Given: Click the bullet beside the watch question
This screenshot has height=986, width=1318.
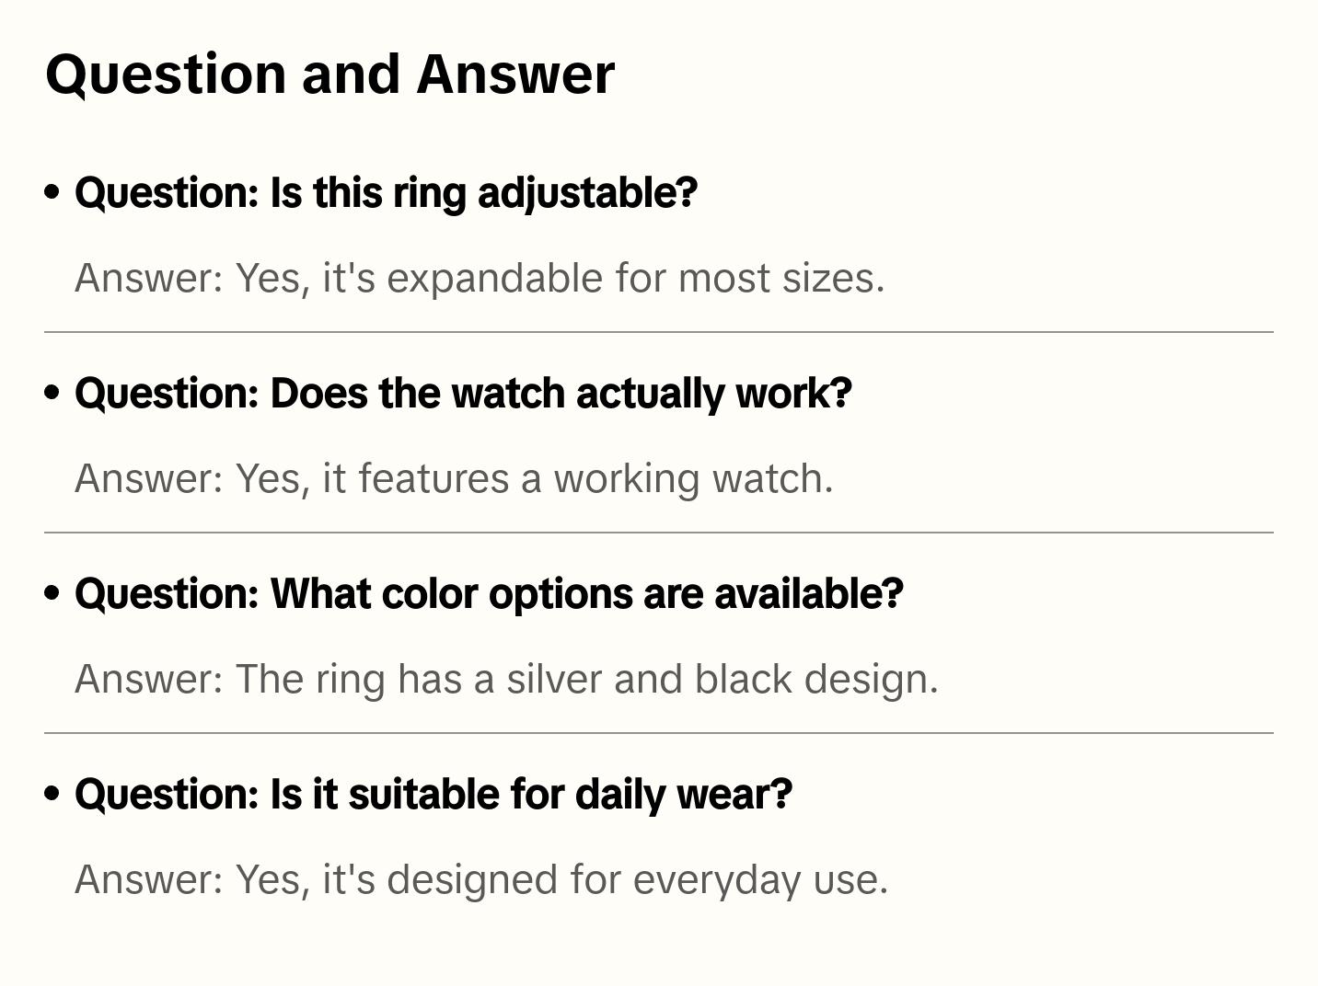Looking at the screenshot, I should click(52, 393).
